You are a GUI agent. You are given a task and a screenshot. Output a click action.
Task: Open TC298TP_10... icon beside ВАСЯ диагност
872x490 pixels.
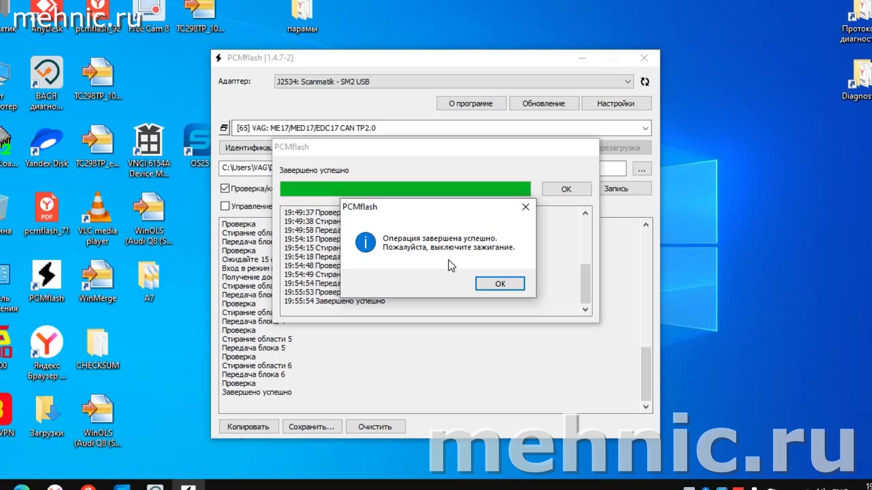pyautogui.click(x=98, y=79)
